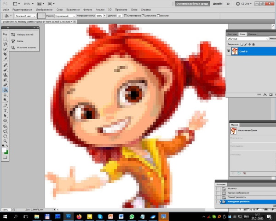Screen dimensions: 276x221
Task: Open Источник клонов panel
Action: tap(23, 47)
